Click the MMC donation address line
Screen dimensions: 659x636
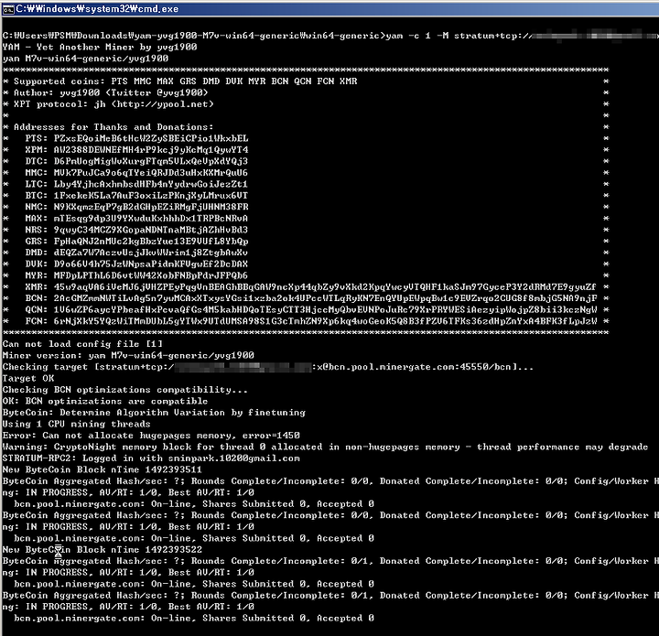(x=136, y=172)
